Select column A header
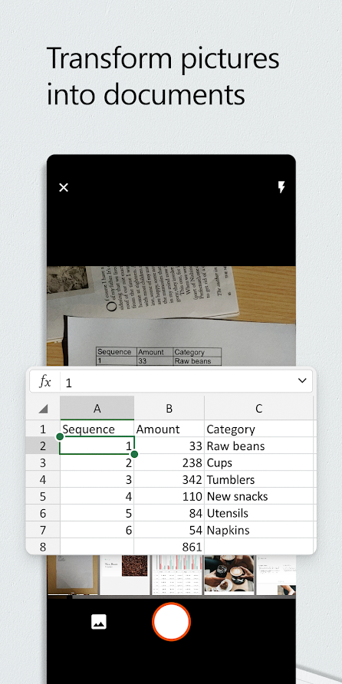Image resolution: width=342 pixels, height=684 pixels. point(97,408)
